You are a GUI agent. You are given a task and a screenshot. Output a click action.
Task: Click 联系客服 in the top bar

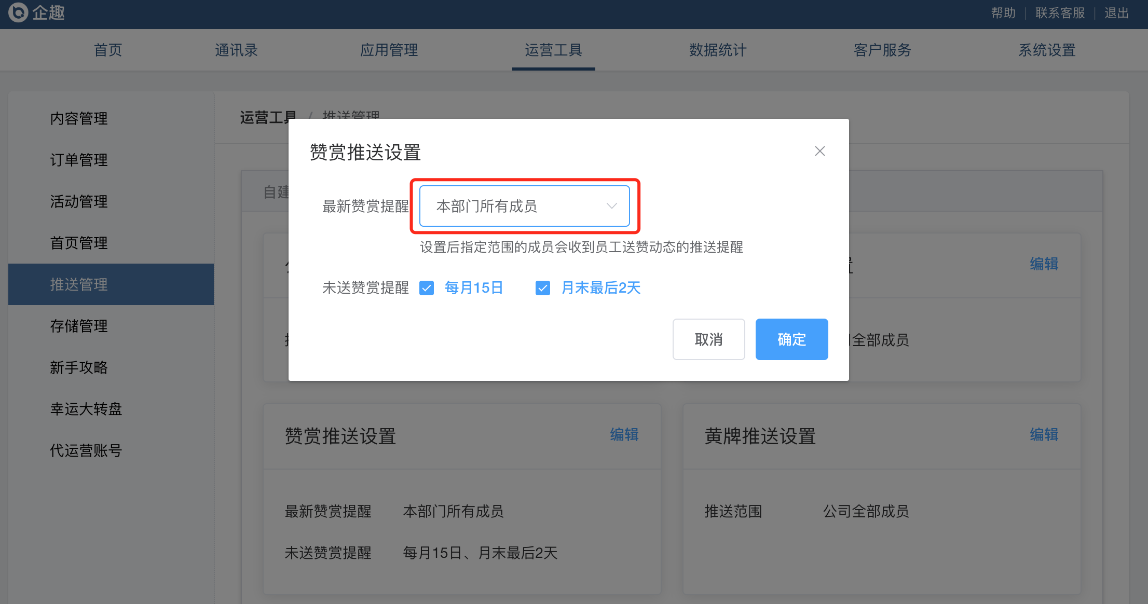pyautogui.click(x=1060, y=13)
